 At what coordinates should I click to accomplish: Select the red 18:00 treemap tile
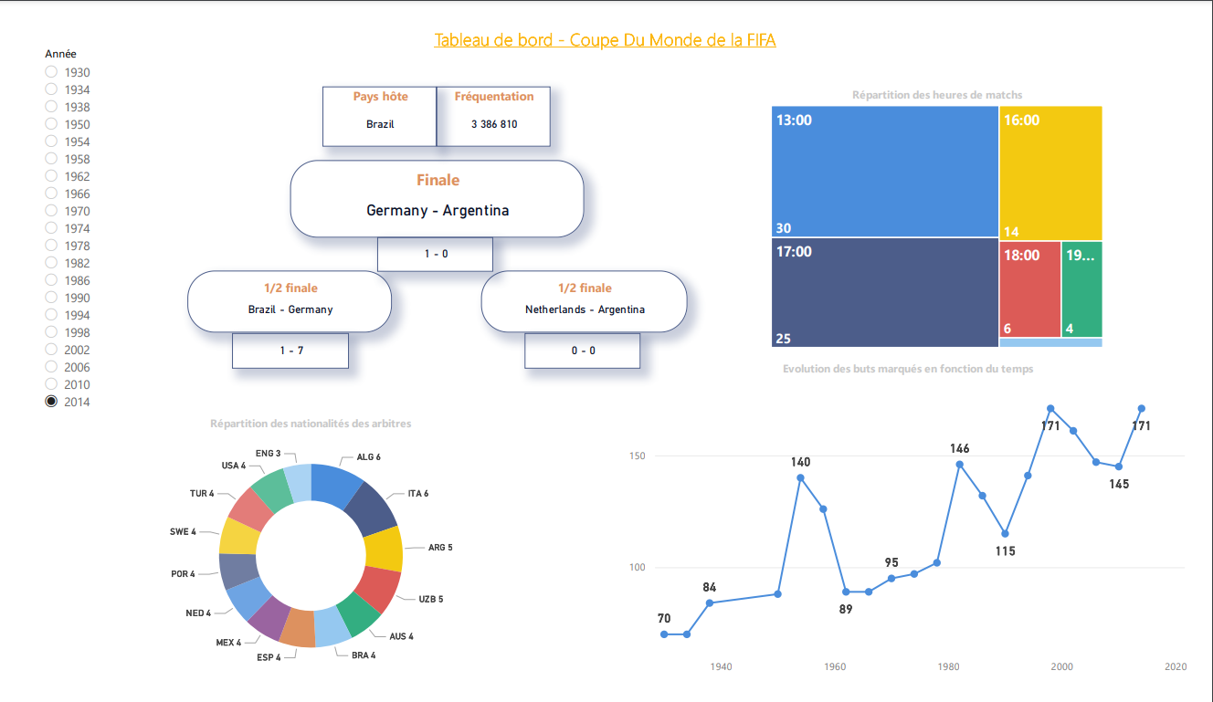pyautogui.click(x=1029, y=288)
